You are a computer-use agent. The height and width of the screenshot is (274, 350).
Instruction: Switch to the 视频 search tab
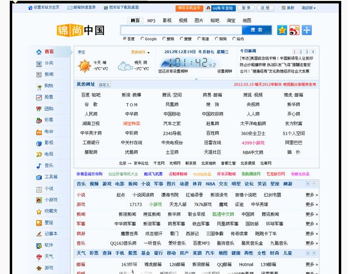183,21
